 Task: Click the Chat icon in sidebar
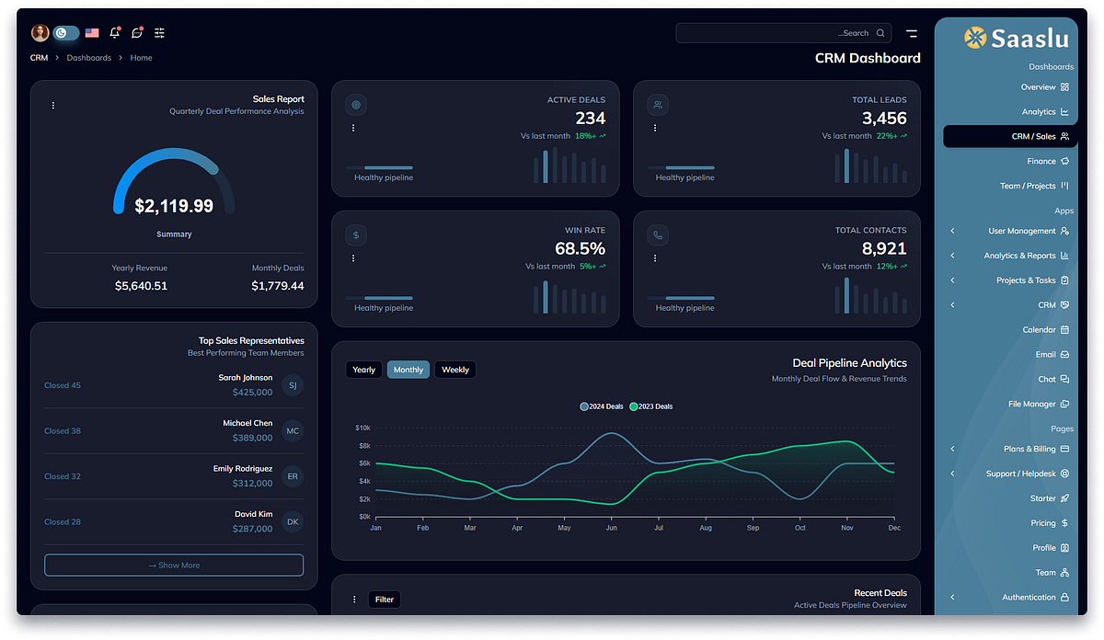[1064, 379]
